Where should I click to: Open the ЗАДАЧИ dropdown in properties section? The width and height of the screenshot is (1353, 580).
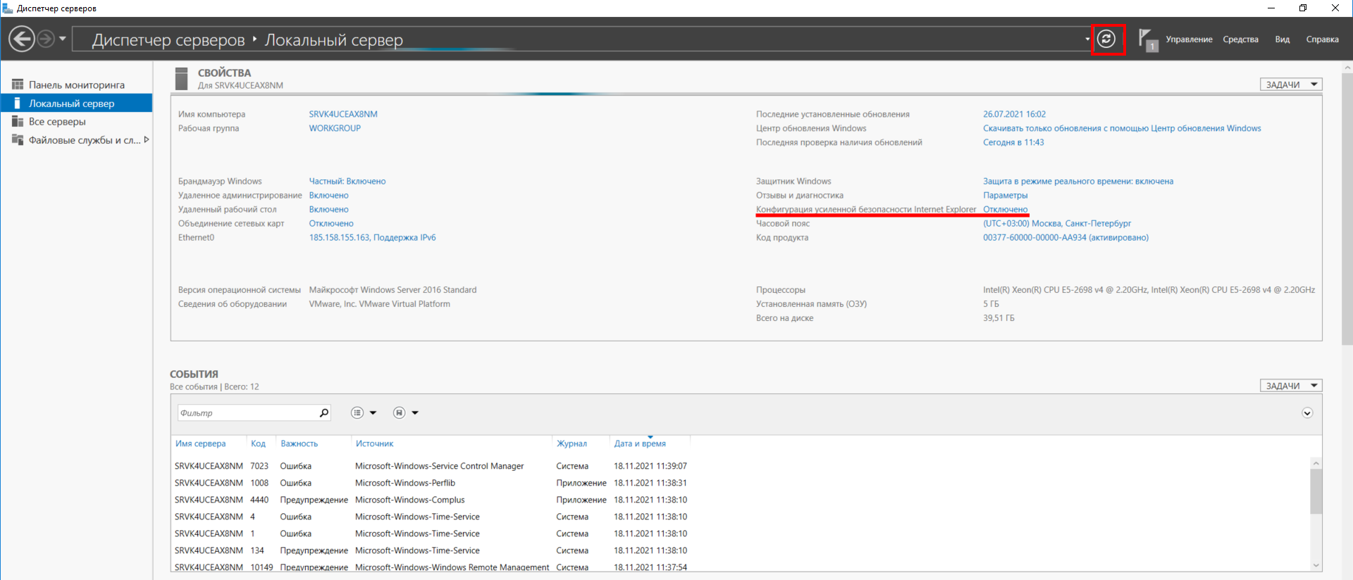tap(1290, 84)
